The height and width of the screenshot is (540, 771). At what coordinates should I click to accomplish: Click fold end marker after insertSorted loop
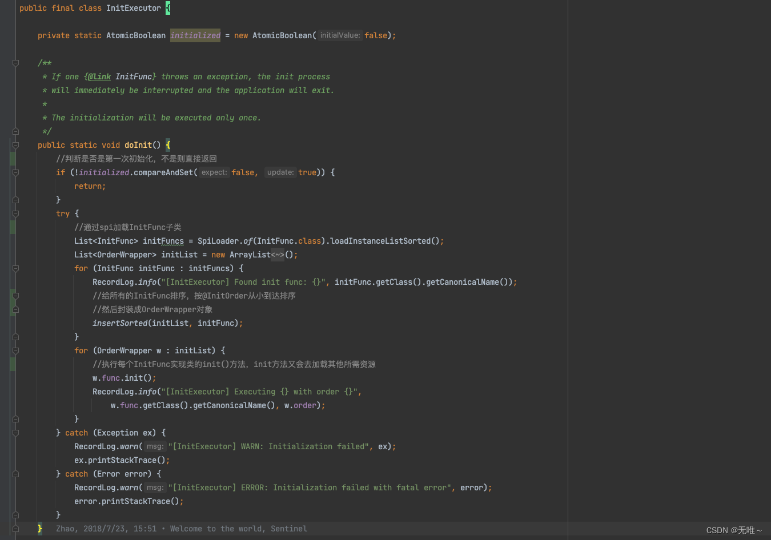[16, 337]
